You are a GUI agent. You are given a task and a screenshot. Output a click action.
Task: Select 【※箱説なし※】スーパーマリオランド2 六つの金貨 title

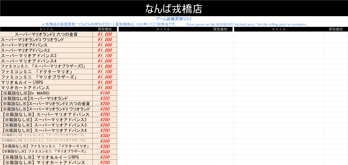click(46, 104)
